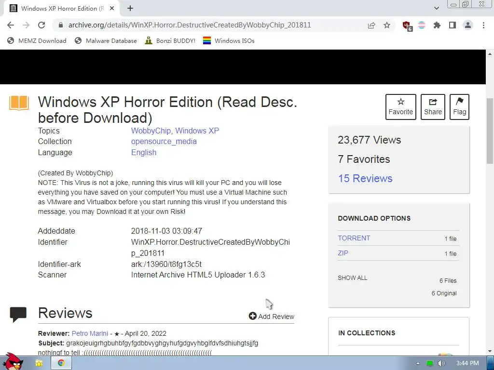The height and width of the screenshot is (370, 494).
Task: Click the ark:/13960/t8fg13c5t identifier
Action: click(x=166, y=264)
